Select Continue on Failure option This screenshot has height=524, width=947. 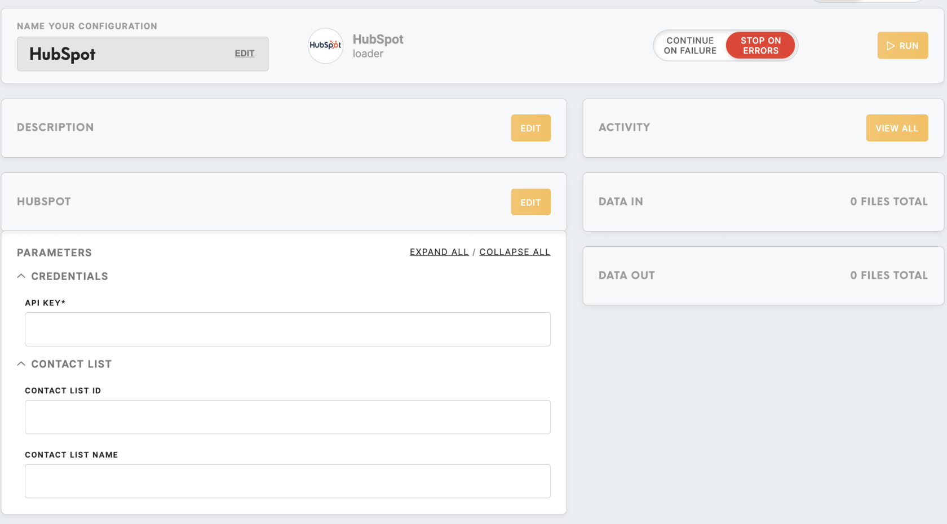coord(690,46)
